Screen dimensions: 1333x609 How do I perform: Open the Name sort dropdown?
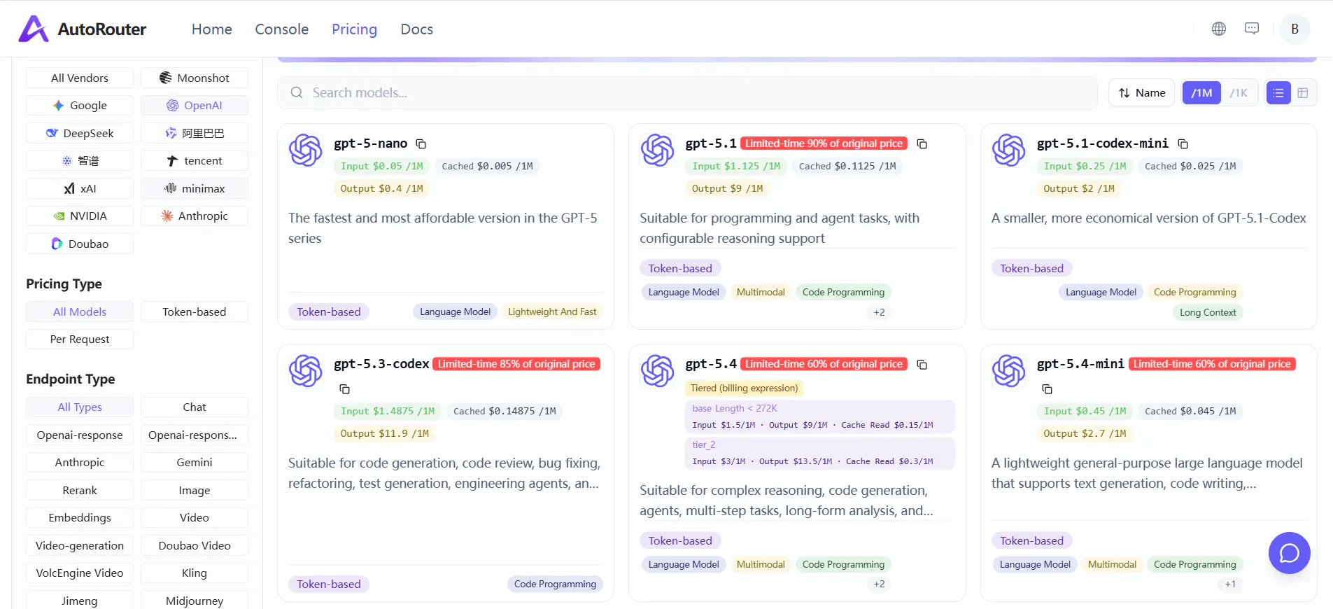click(x=1142, y=93)
